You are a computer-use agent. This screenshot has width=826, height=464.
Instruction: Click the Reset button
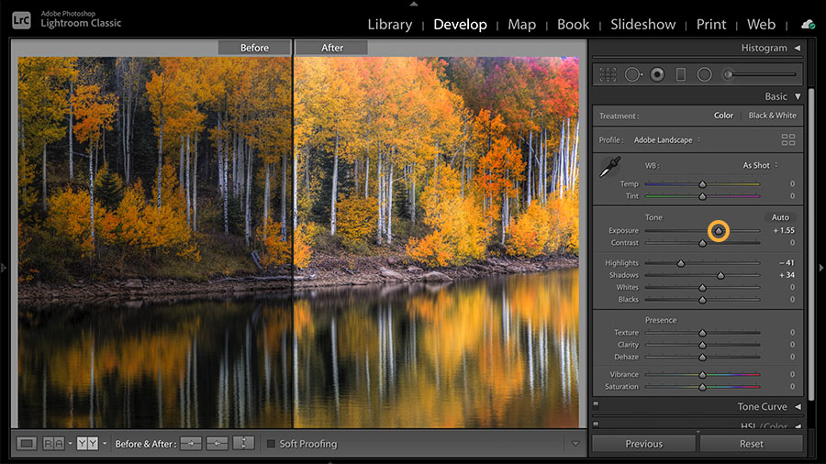click(751, 444)
